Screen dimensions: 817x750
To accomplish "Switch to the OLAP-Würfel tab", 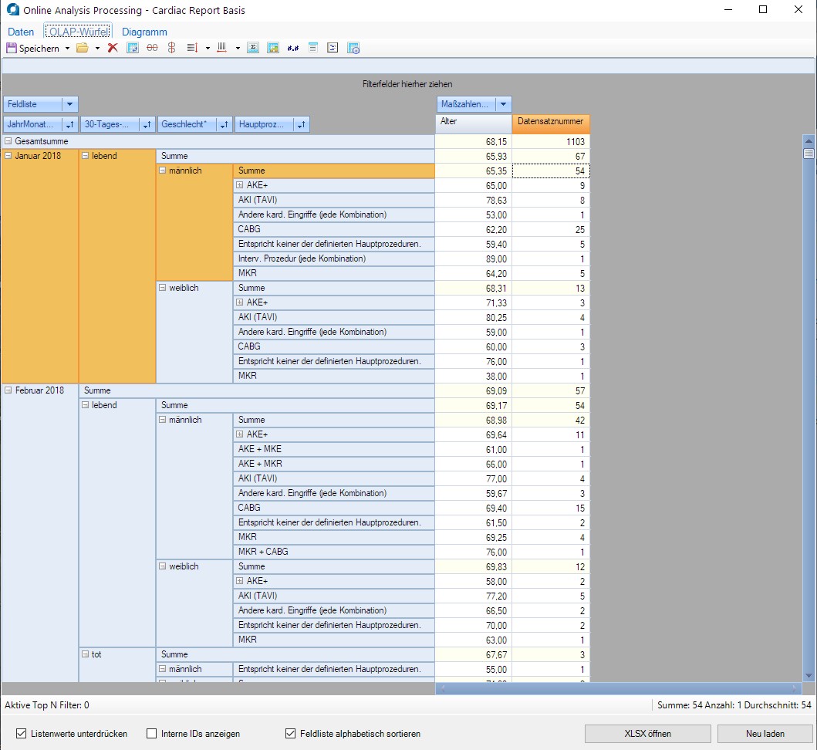I will point(78,32).
